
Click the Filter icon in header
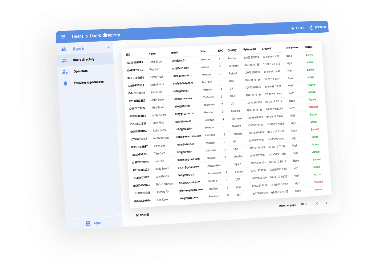[x=293, y=28]
